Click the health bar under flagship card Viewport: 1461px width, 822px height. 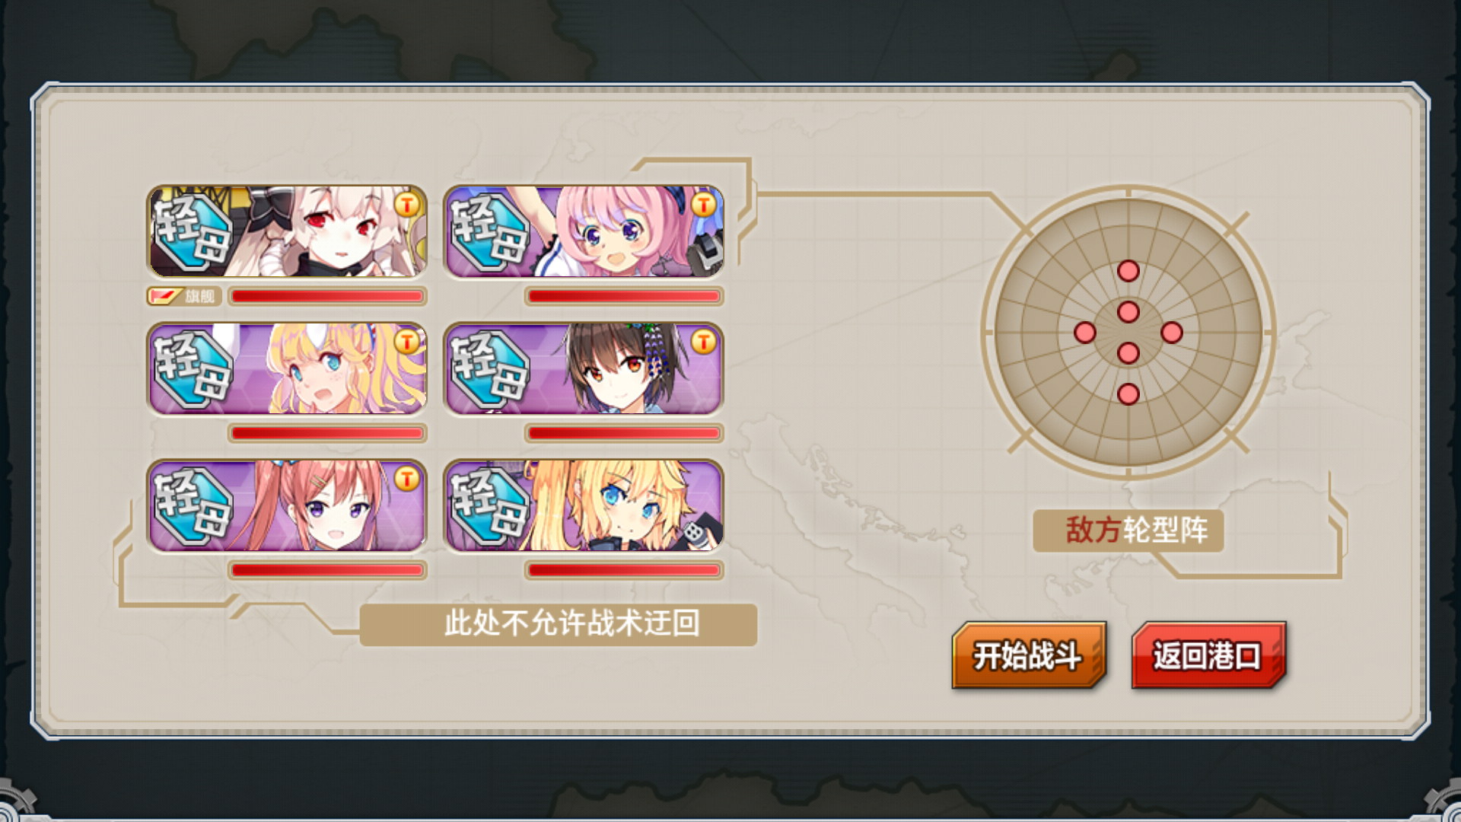tap(327, 296)
